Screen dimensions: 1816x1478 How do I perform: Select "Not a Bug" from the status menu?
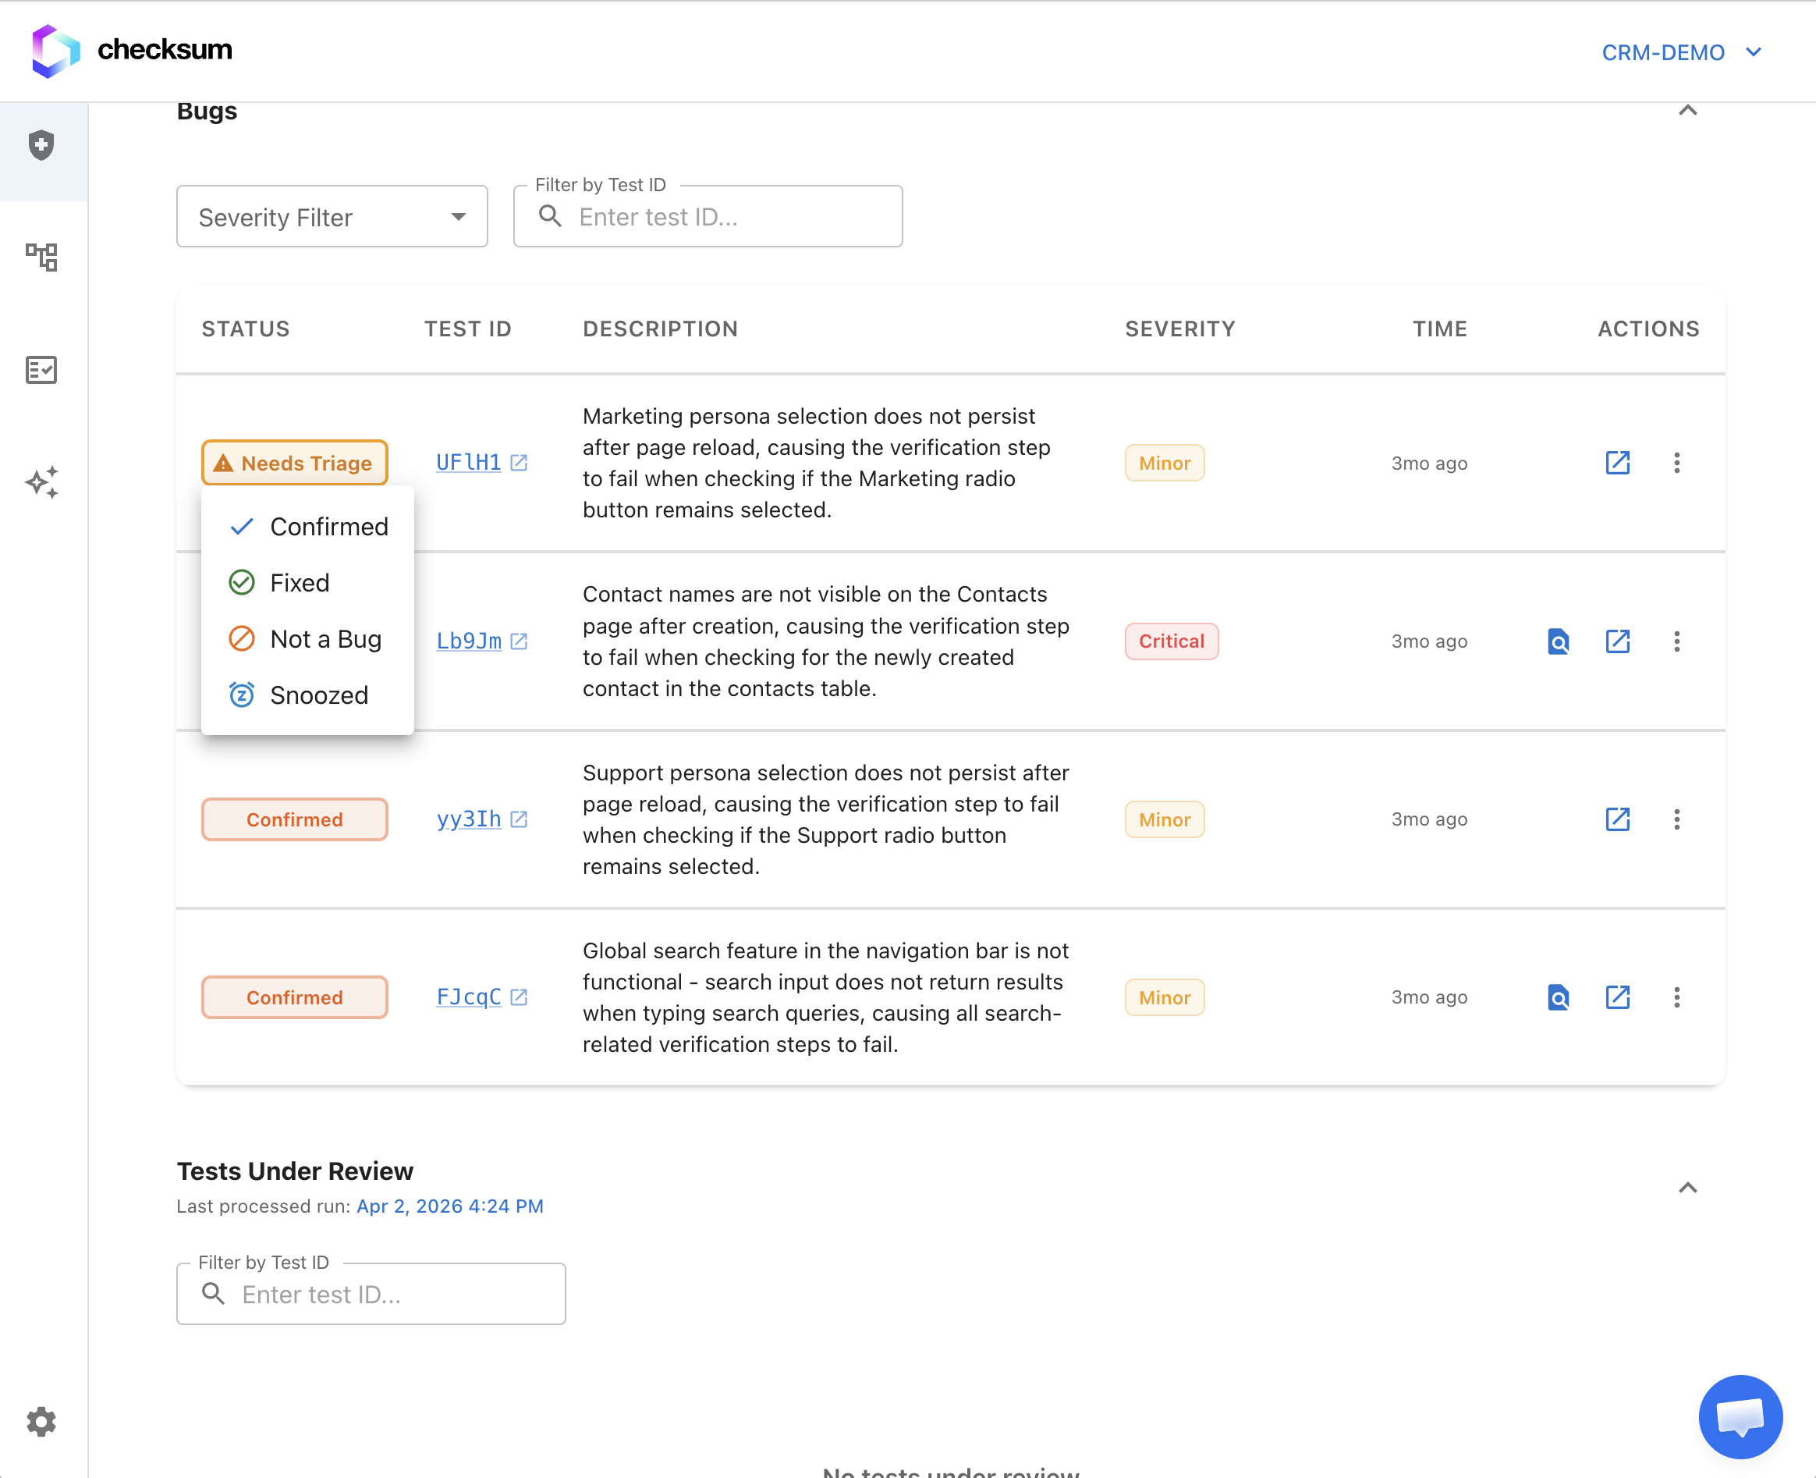[326, 638]
